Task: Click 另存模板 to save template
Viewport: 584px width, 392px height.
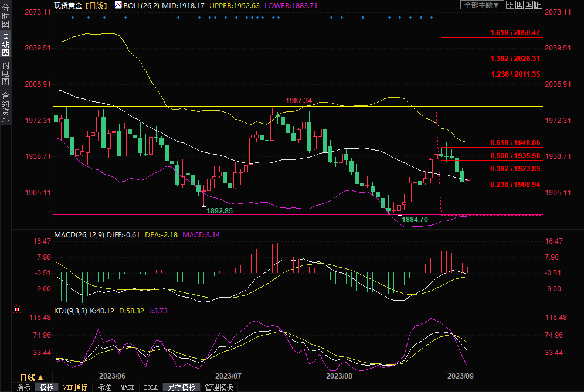Action: [181, 387]
